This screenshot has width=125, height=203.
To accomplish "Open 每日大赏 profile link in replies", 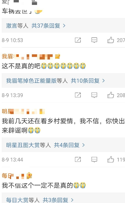I will coord(17,200).
